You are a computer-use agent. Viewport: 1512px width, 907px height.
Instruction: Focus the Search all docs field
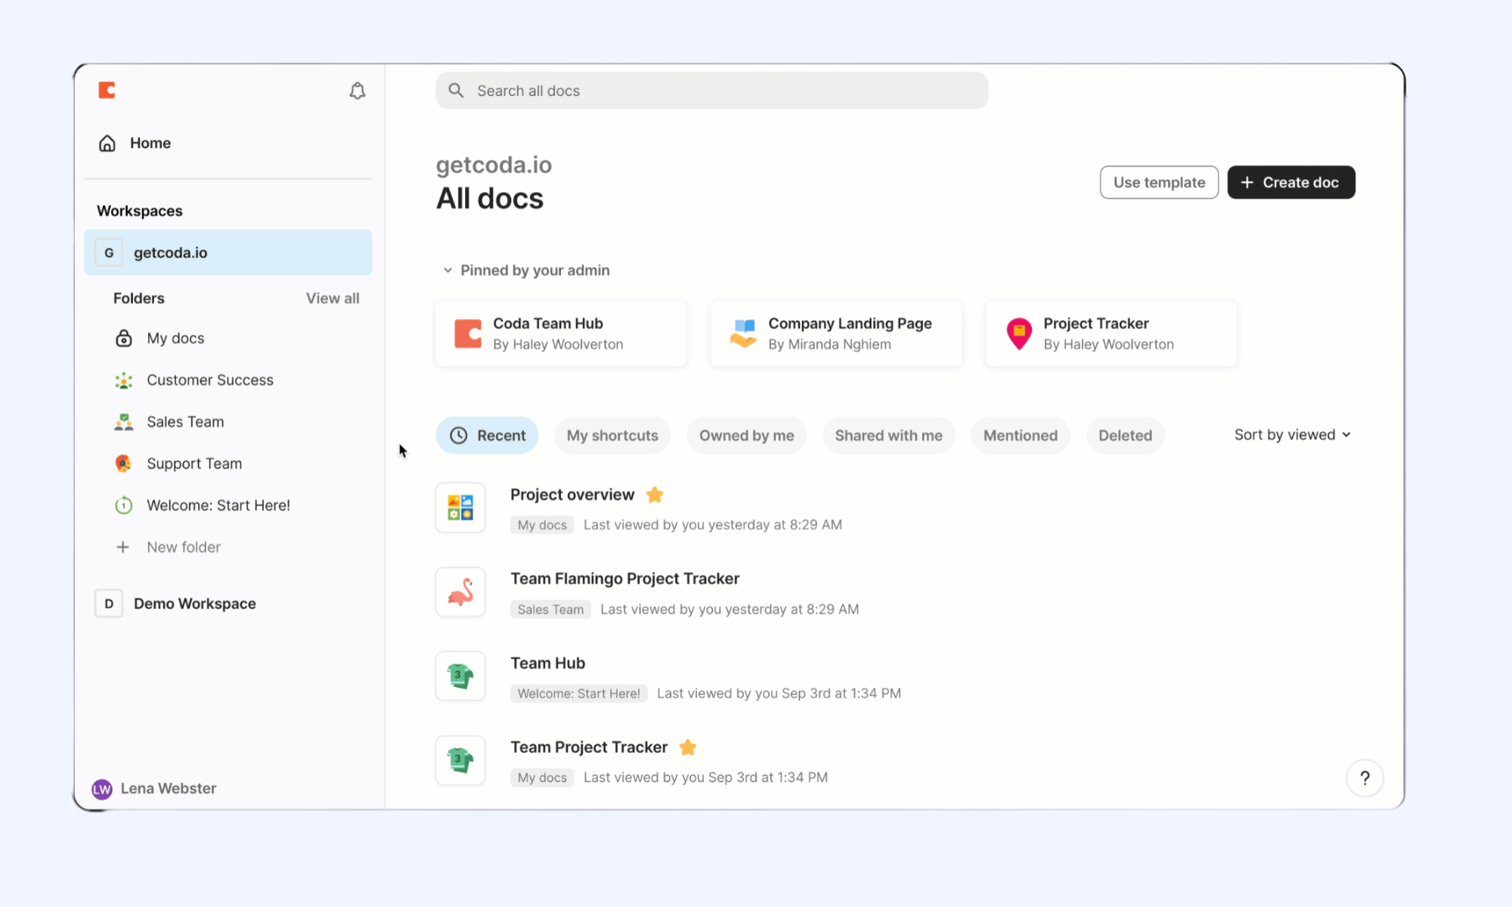point(711,91)
